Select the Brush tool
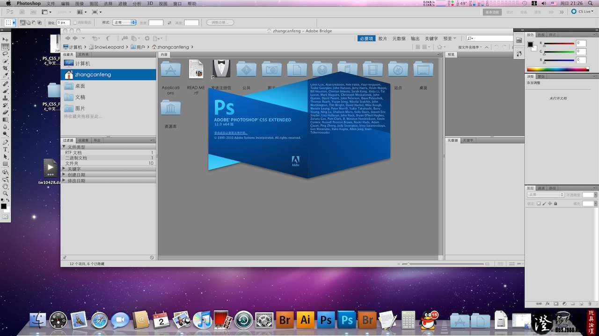The width and height of the screenshot is (599, 336). tap(6, 91)
